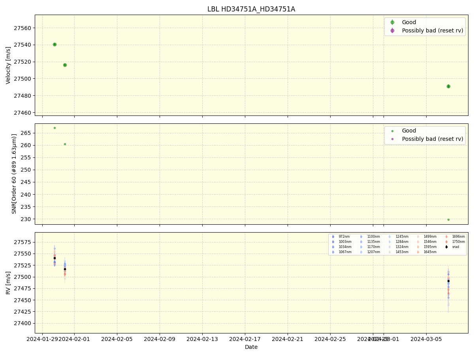This screenshot has width=474, height=356.
Task: Click the 27500 velocity tick label
Action: (x=23, y=79)
